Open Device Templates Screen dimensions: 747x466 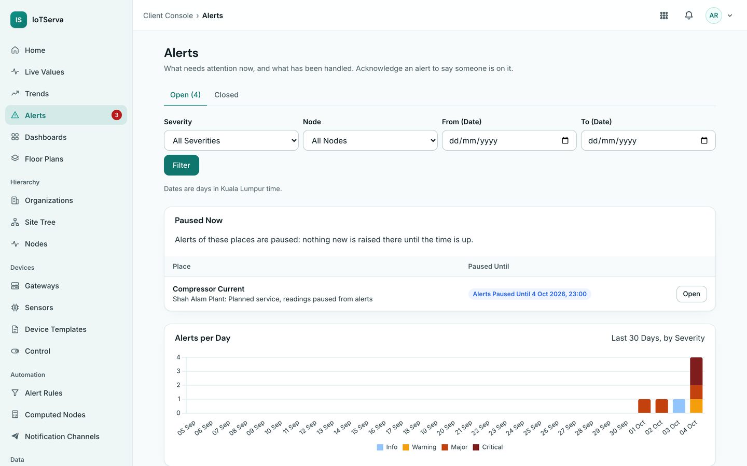[x=66, y=329]
